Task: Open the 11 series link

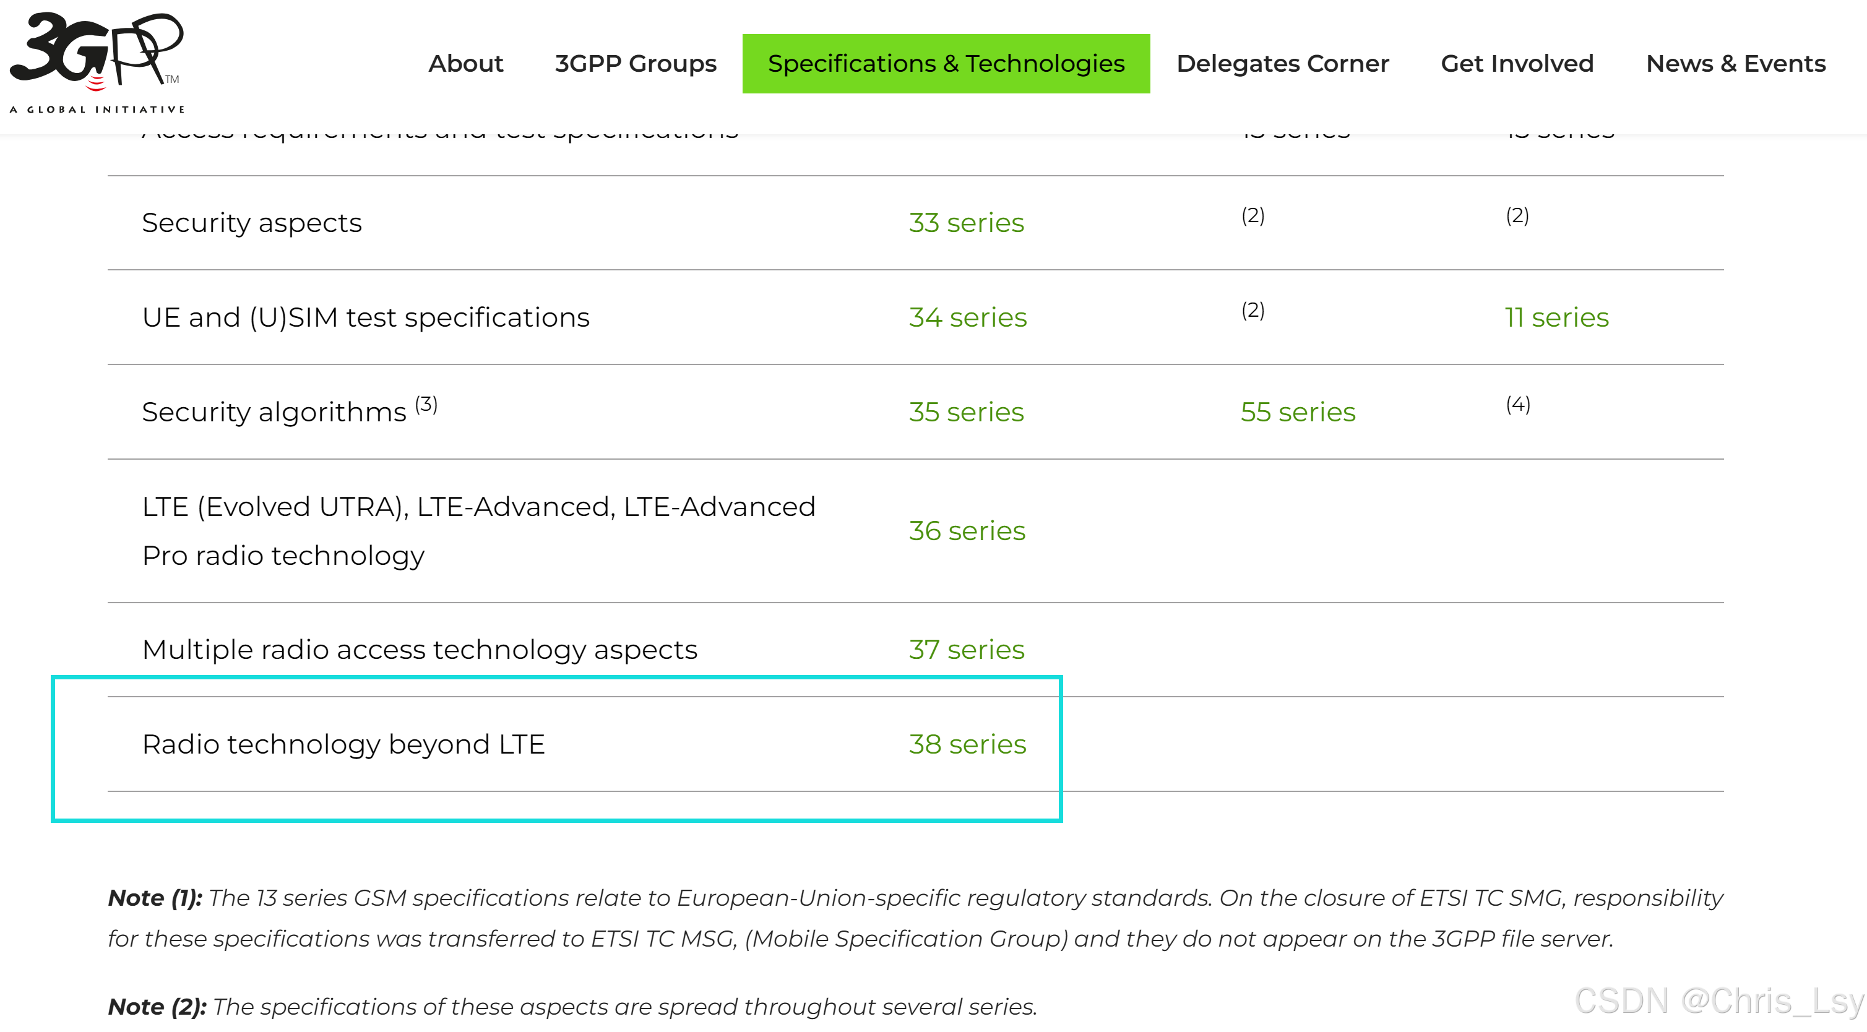Action: point(1556,317)
